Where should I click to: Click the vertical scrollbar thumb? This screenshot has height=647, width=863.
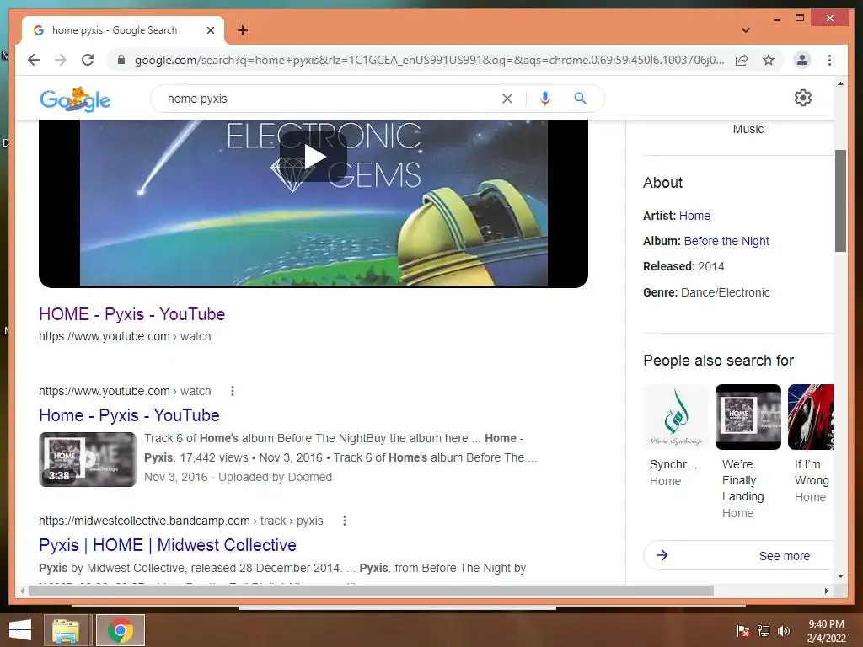(840, 201)
